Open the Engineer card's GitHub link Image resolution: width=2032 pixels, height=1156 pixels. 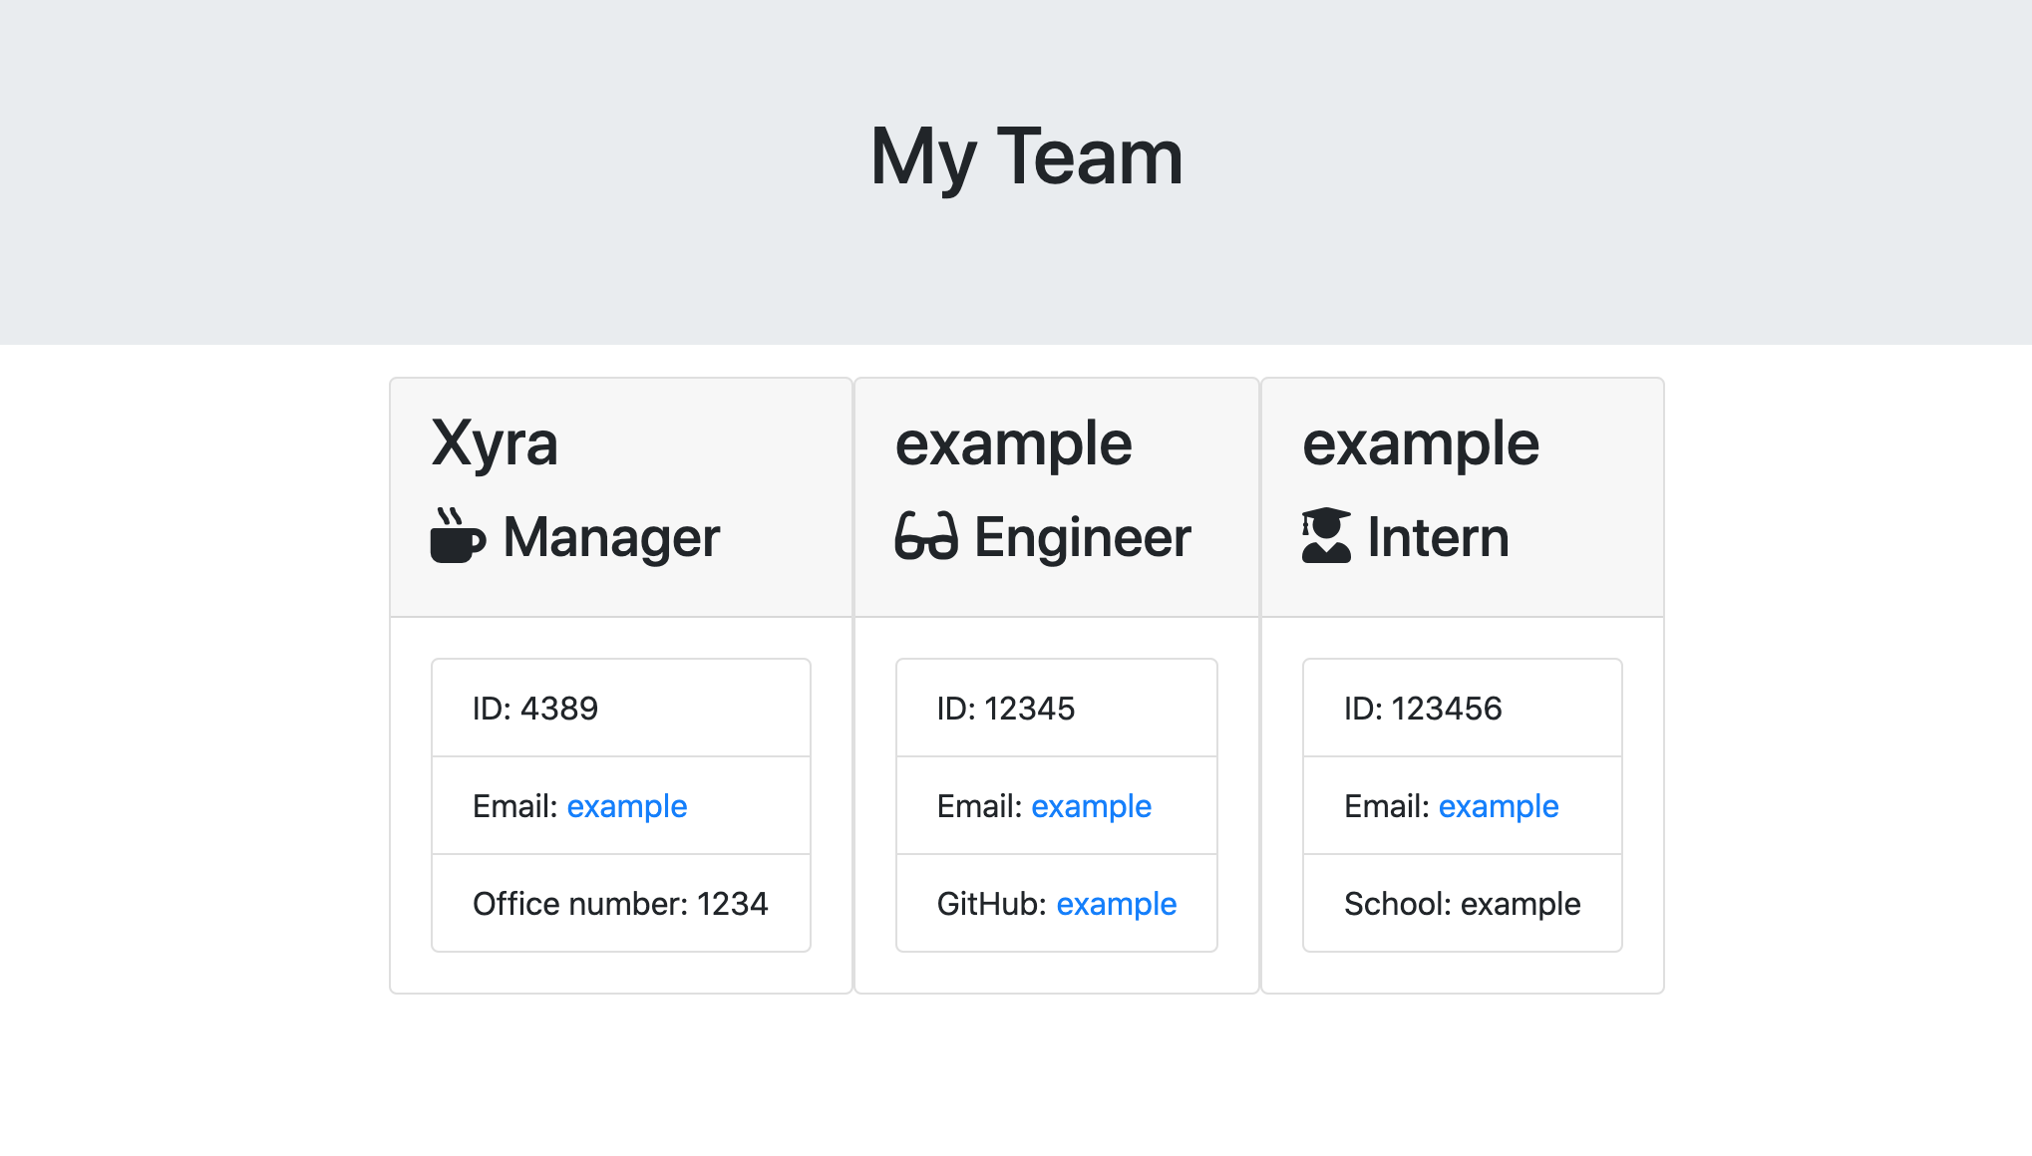1117,903
